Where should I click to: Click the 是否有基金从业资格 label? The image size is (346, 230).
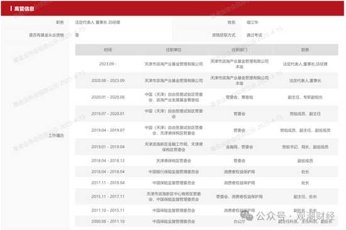pyautogui.click(x=47, y=35)
